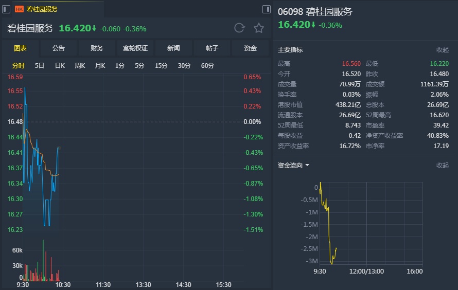Image resolution: width=458 pixels, height=290 pixels.
Task: Open the 窝轮权证 tab
Action: [x=135, y=48]
